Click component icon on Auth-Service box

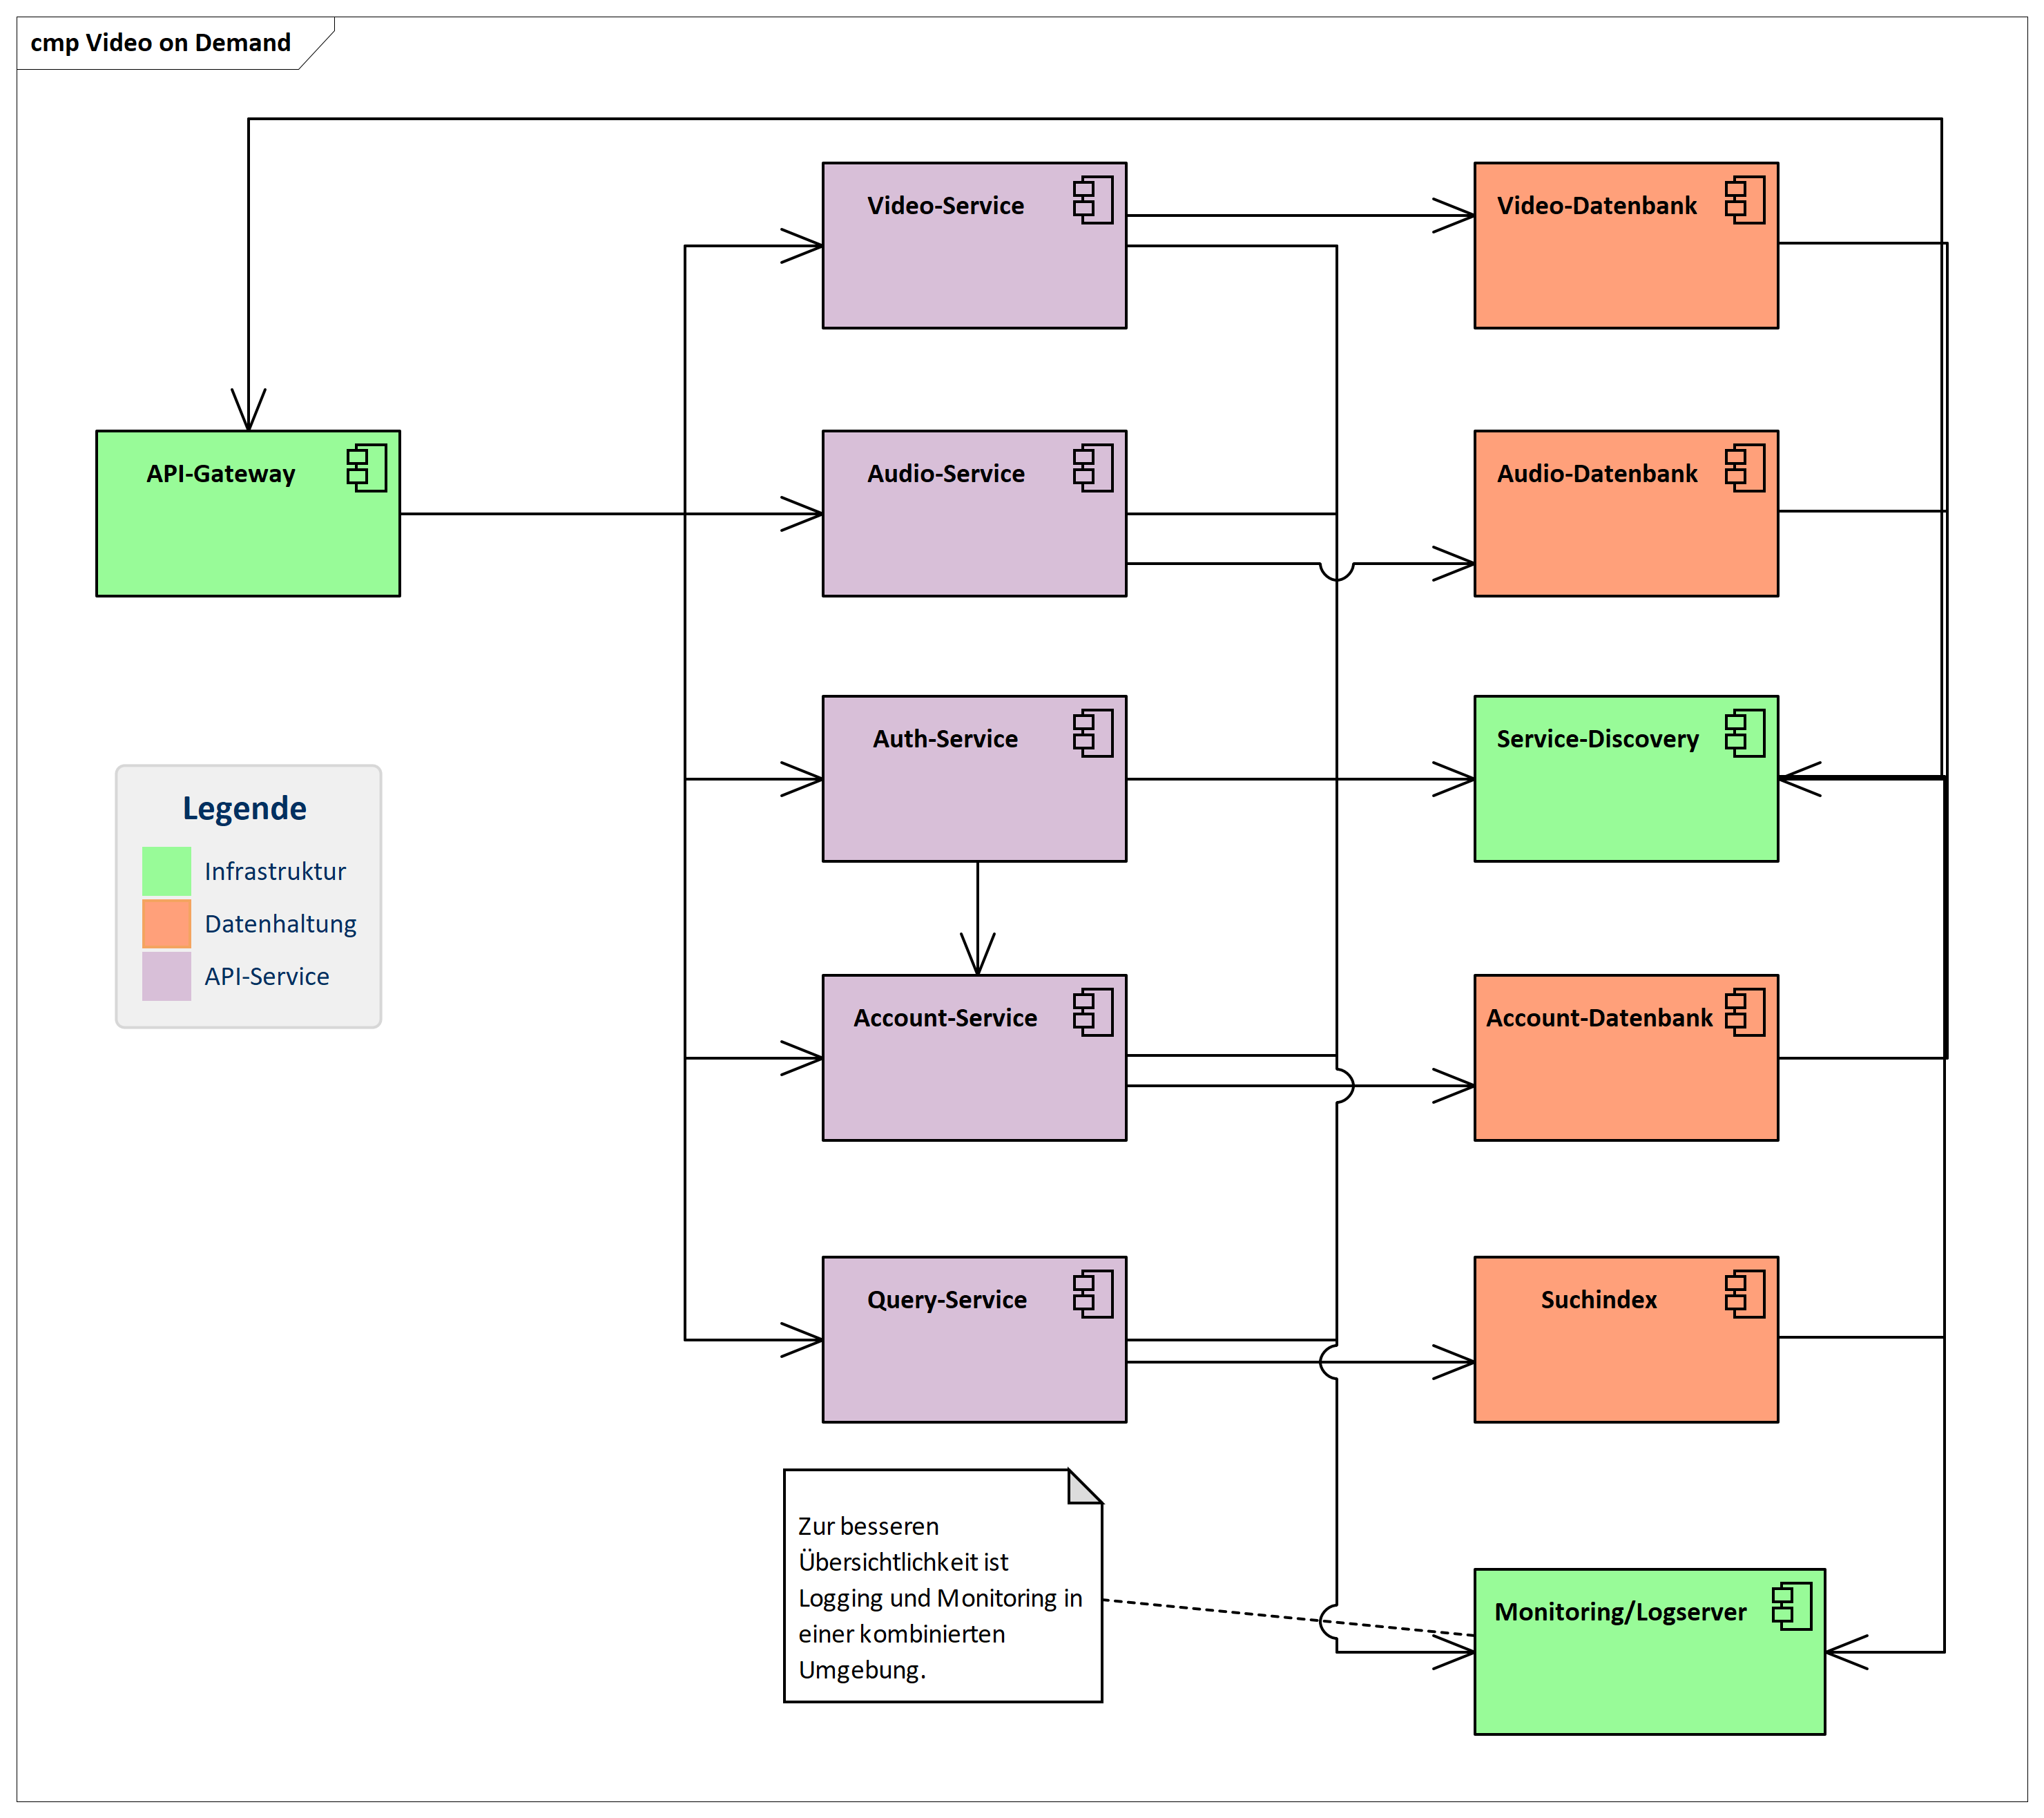point(1093,733)
